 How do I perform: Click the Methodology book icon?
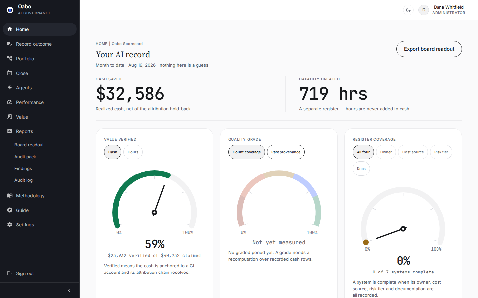pos(10,195)
